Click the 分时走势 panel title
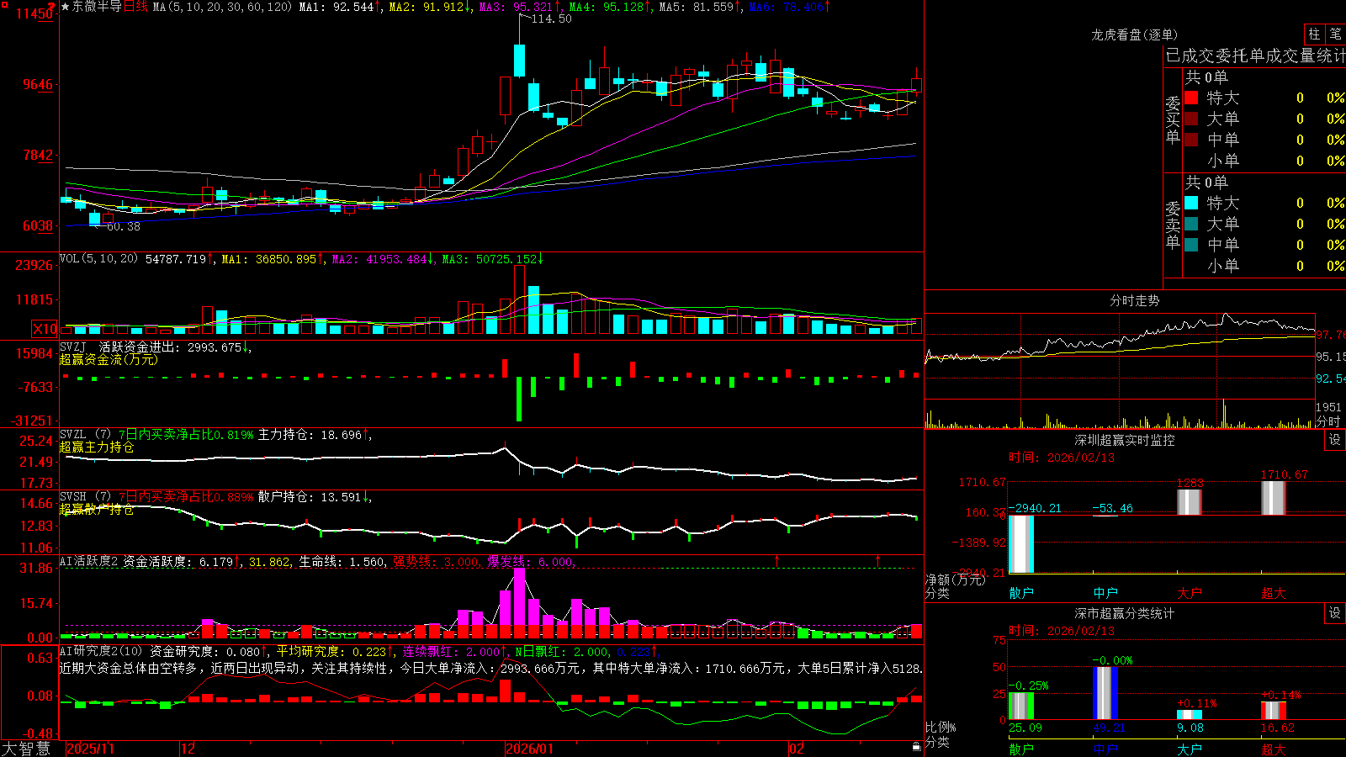The height and width of the screenshot is (757, 1346). coord(1134,300)
